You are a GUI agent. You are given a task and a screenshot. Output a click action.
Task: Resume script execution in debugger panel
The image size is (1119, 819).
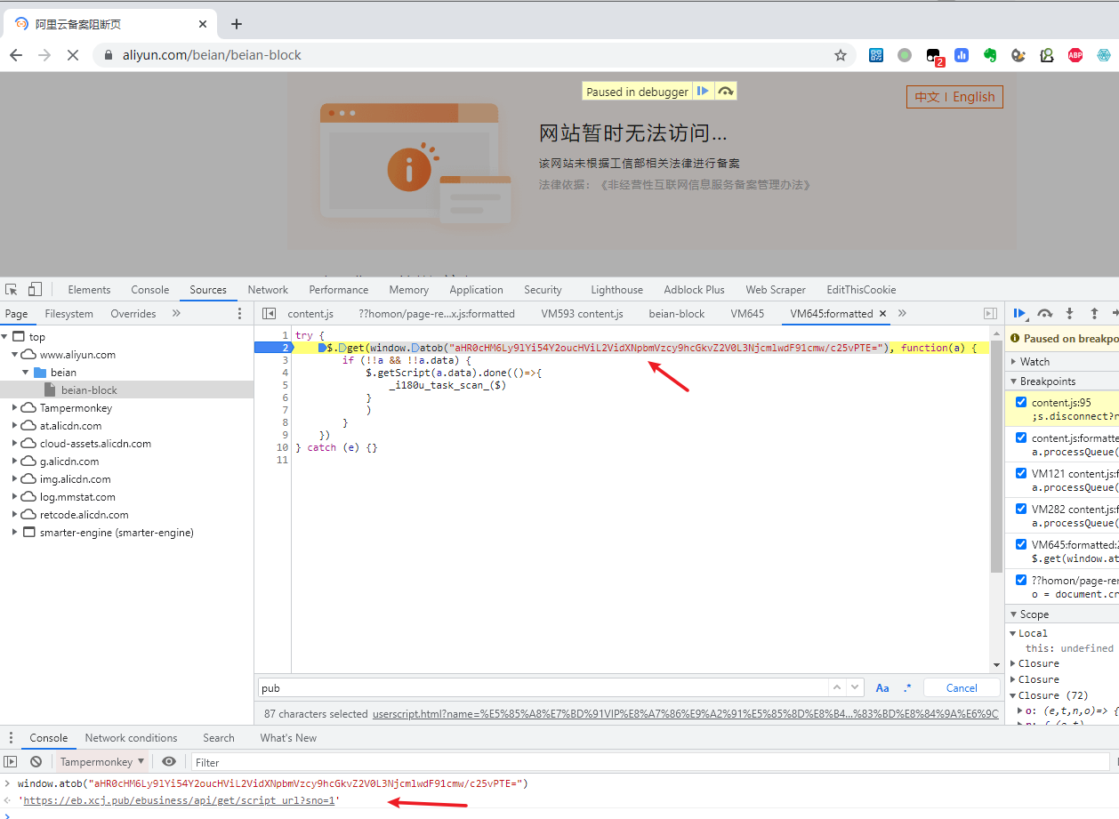1019,313
